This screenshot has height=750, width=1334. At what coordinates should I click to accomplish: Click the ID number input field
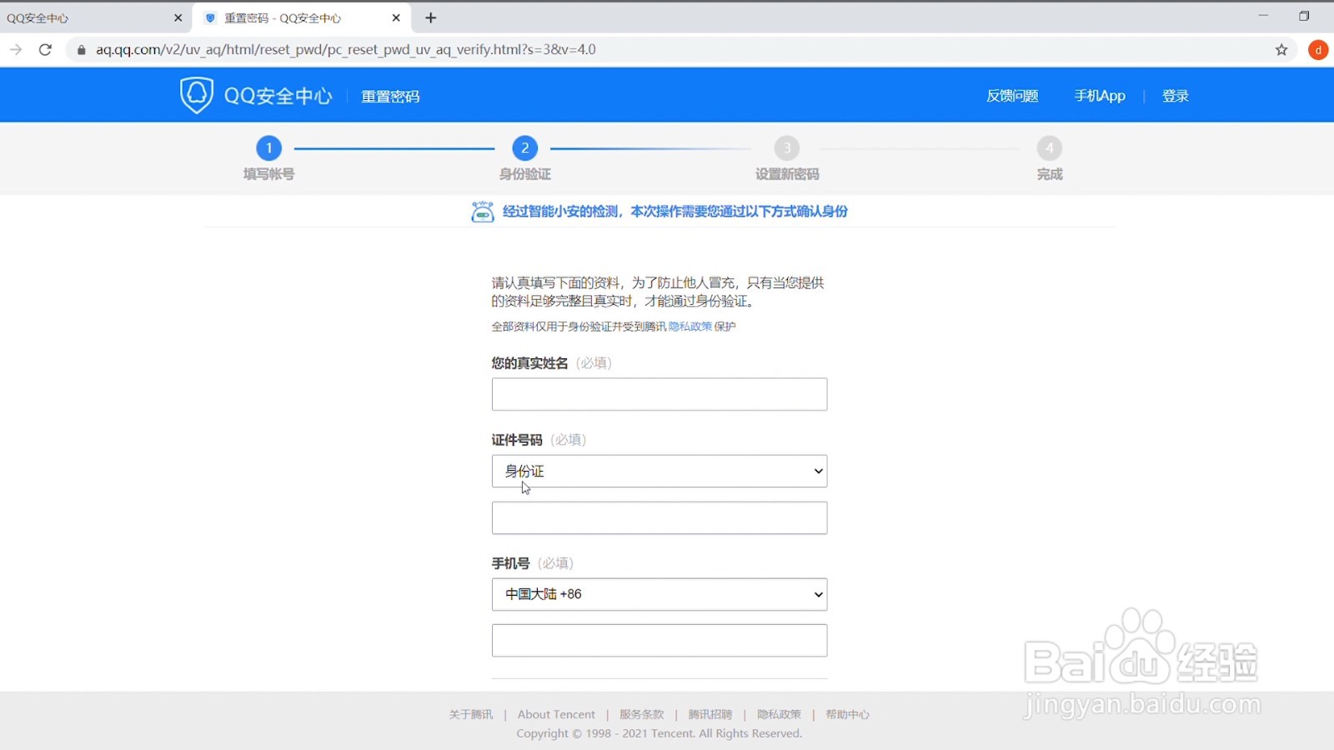659,517
